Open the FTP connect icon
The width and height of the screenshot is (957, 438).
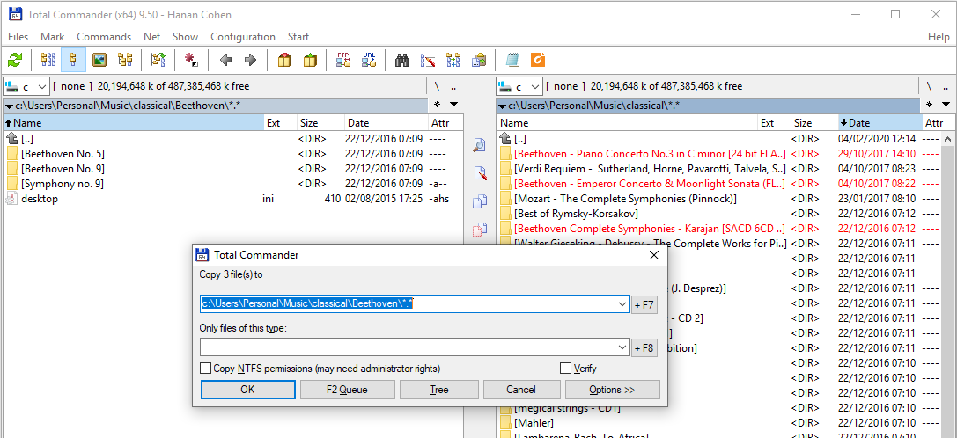pos(343,60)
